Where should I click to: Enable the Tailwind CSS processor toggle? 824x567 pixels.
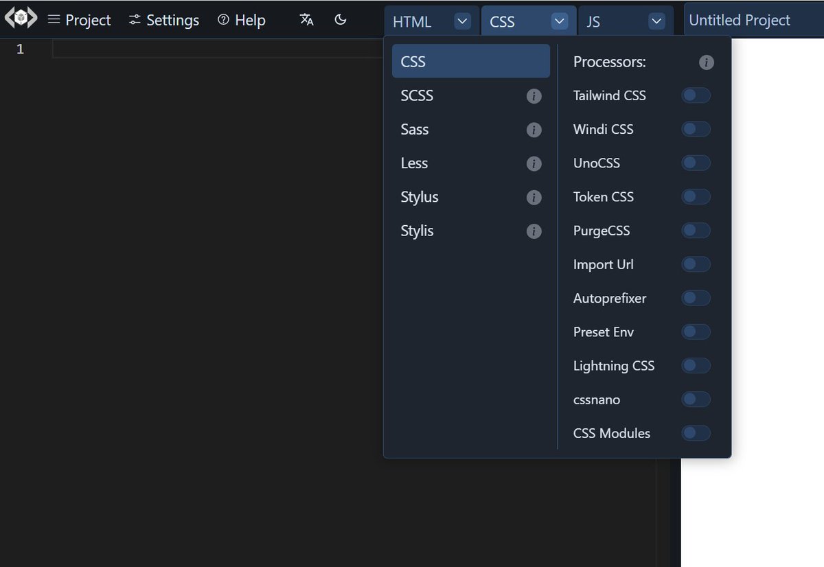[696, 95]
